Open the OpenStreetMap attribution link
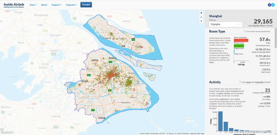 pos(182,133)
